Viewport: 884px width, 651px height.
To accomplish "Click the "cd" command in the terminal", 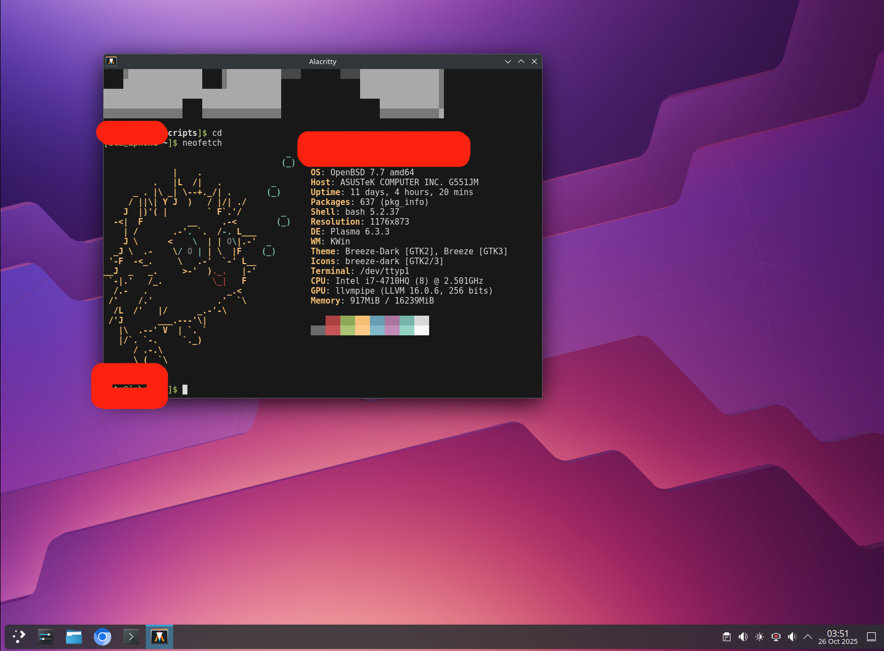I will click(217, 133).
